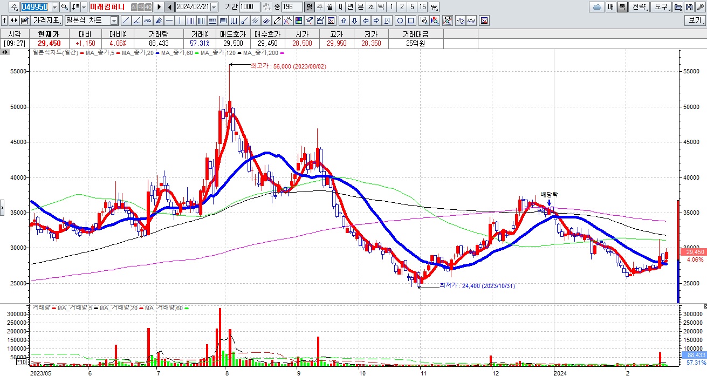Image resolution: width=707 pixels, height=376 pixels.
Task: Select the 2 interval button
Action: tap(402, 7)
